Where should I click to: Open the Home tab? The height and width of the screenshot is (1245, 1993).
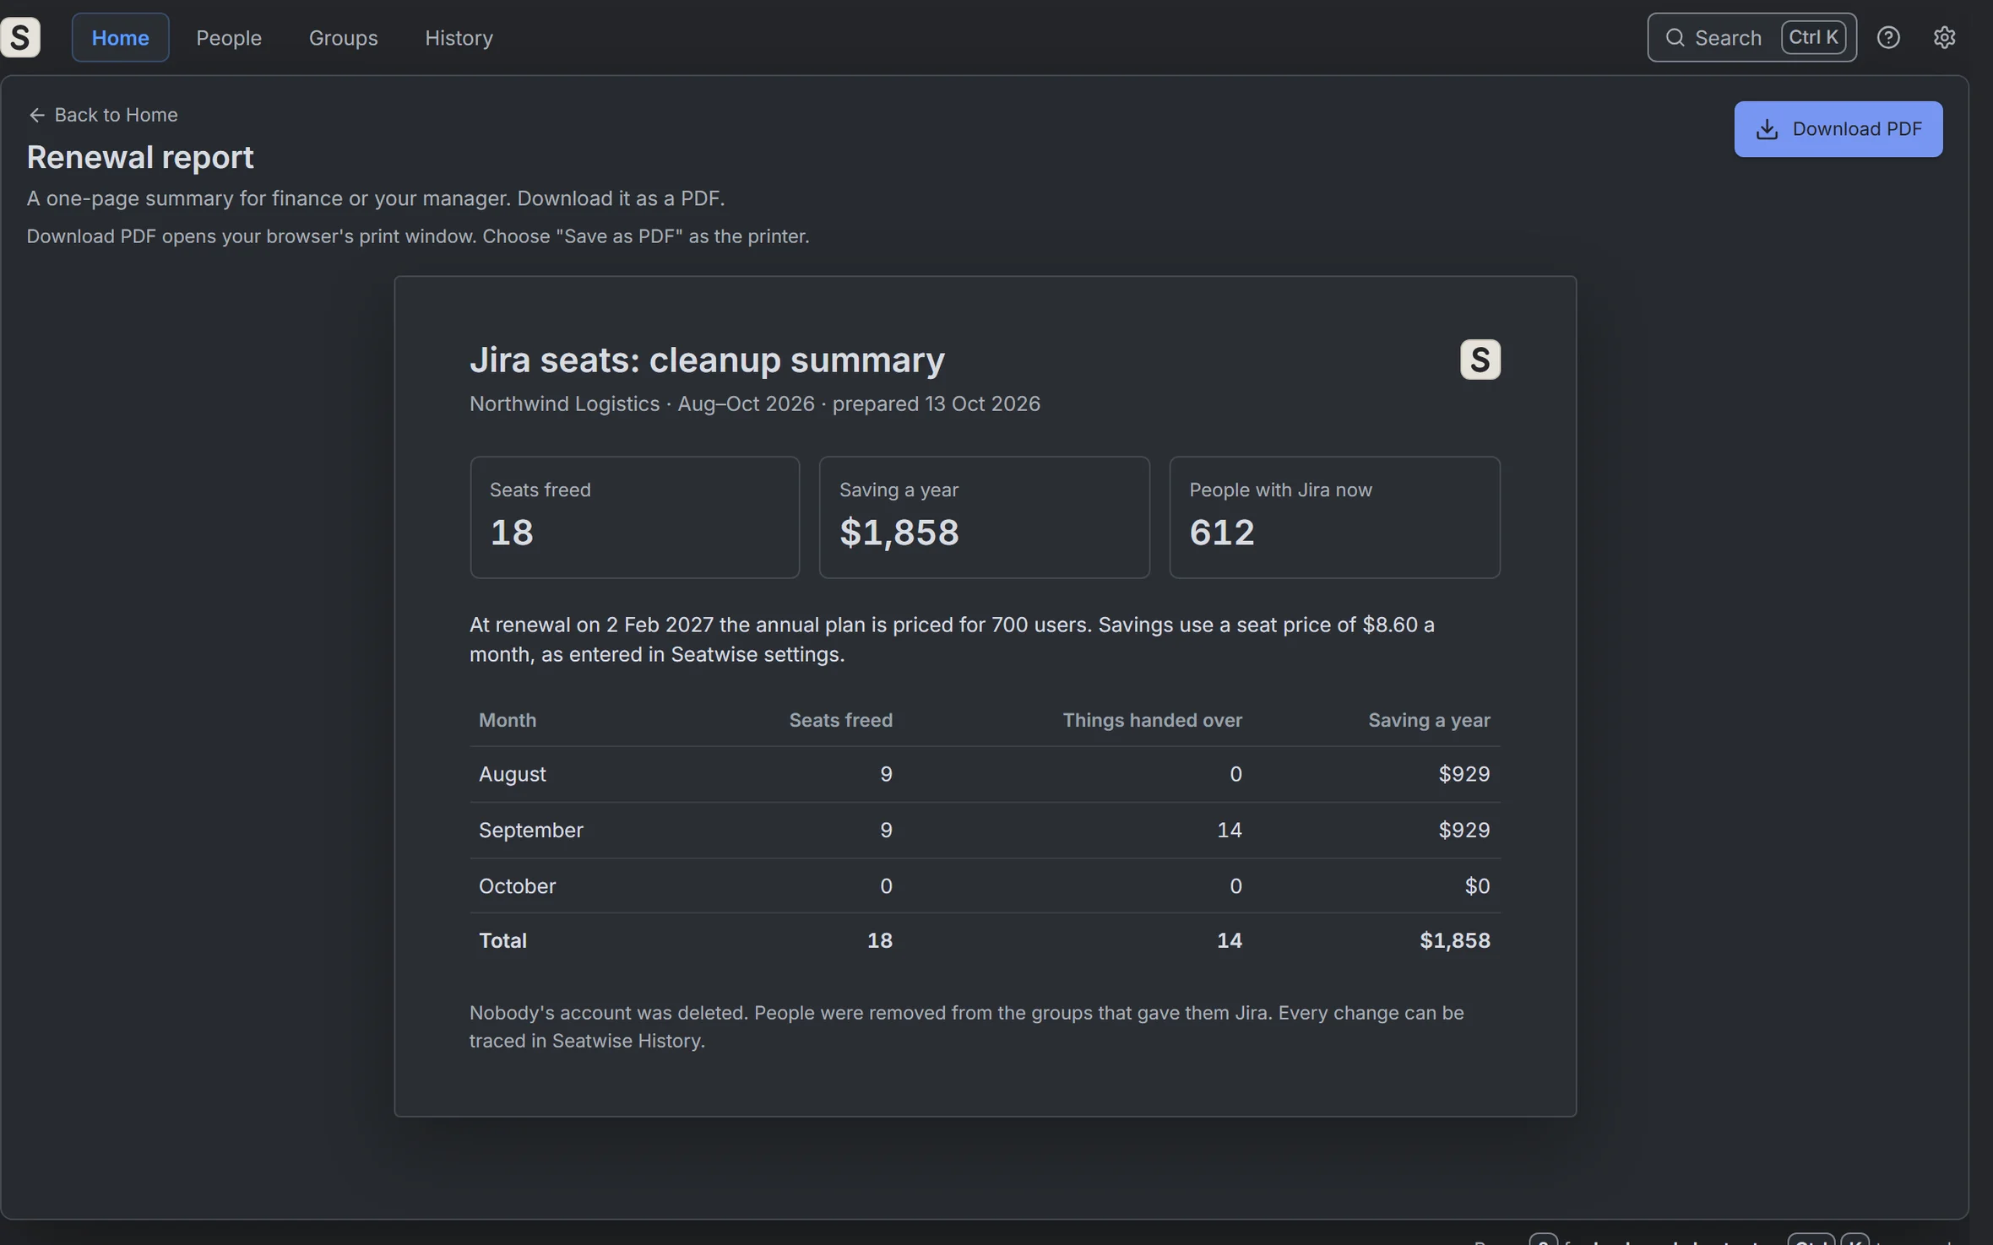point(120,37)
